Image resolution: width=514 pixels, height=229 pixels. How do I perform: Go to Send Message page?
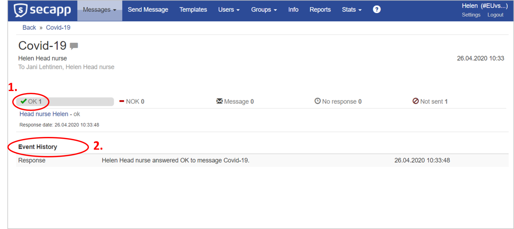(x=148, y=10)
